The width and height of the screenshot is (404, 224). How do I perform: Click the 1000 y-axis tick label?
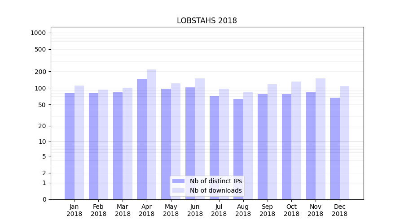[x=38, y=33]
